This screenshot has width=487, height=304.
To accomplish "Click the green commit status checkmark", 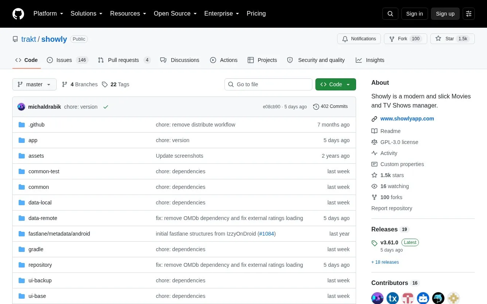I will tap(106, 107).
